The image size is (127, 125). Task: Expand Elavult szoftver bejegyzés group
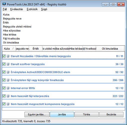click(8, 64)
